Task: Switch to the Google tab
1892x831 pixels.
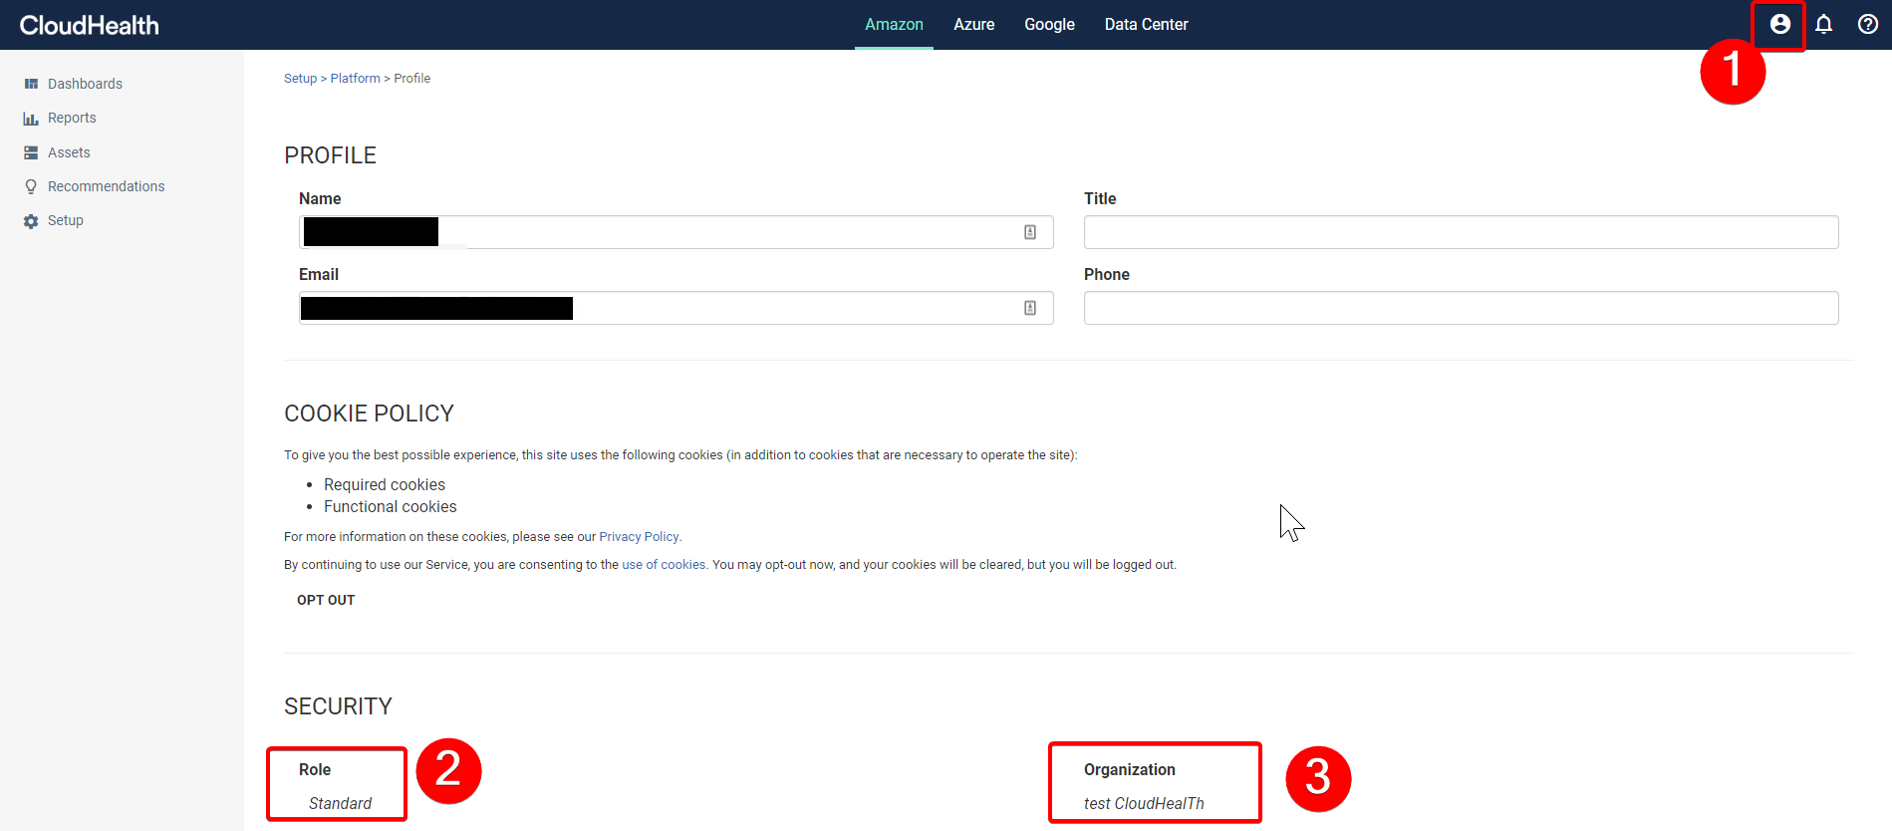Action: point(1049,24)
